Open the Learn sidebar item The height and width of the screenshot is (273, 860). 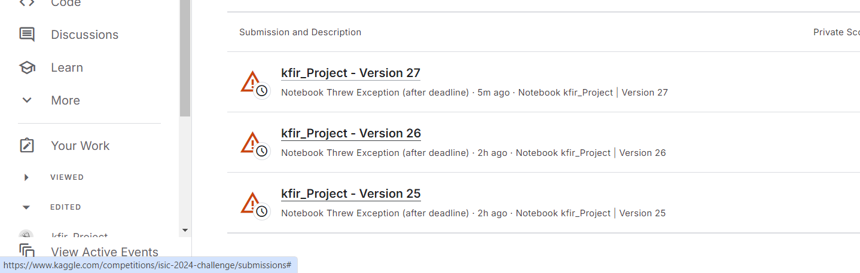[x=67, y=68]
